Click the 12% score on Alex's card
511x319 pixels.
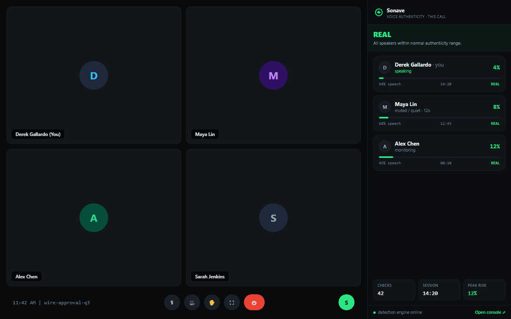[x=495, y=146]
